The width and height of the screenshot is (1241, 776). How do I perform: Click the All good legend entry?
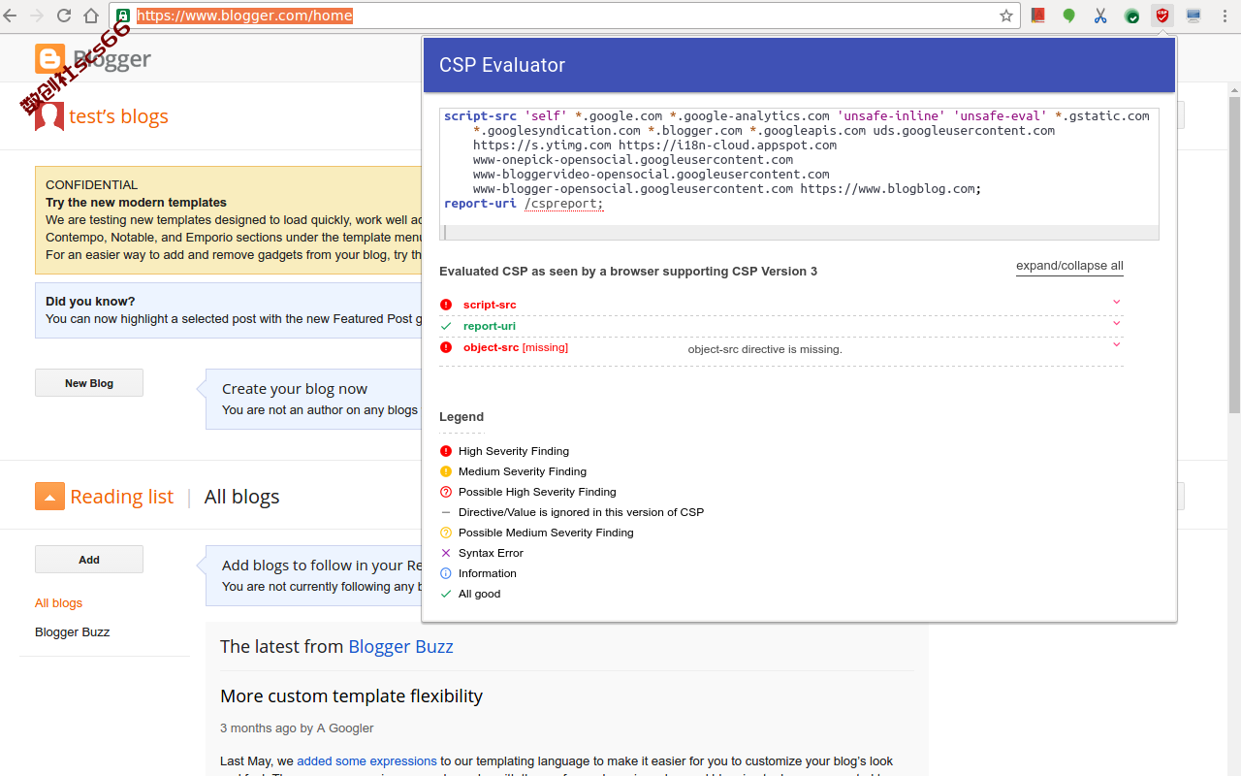point(480,594)
